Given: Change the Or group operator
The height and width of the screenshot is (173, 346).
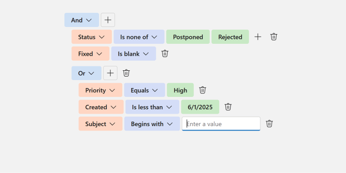Looking at the screenshot, I should pos(86,73).
